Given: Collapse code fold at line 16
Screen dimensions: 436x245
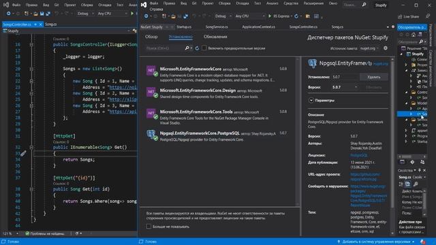Looking at the screenshot, I should tap(31, 44).
